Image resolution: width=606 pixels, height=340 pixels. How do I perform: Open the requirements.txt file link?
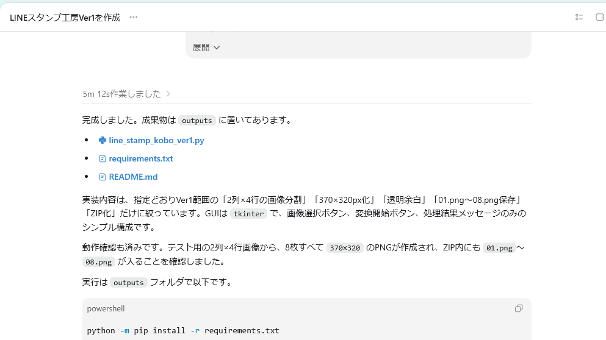(x=141, y=158)
